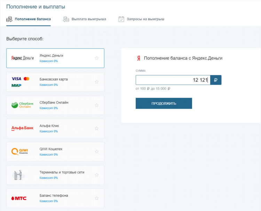Click the Пополнение баланса с Яндекс.Деньги heading
The width and height of the screenshot is (261, 211).
(183, 58)
